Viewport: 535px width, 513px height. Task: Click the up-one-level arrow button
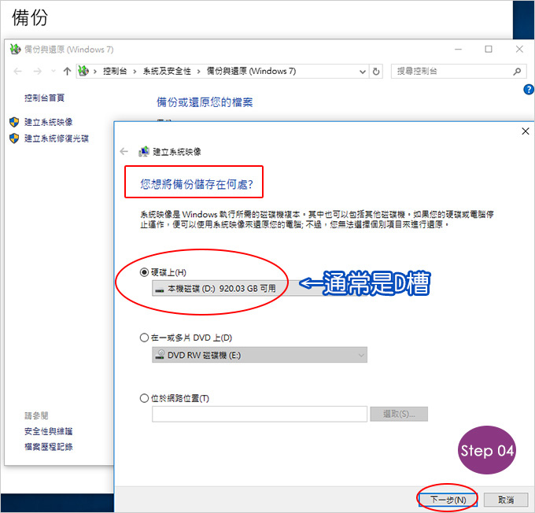[x=67, y=72]
